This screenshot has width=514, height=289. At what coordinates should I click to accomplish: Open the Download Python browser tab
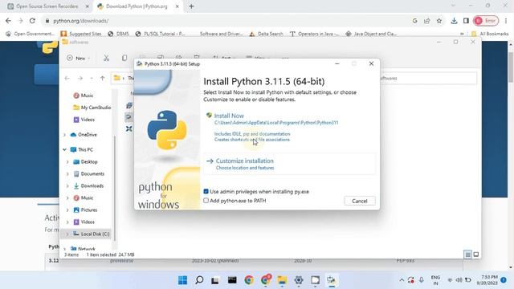tap(137, 6)
